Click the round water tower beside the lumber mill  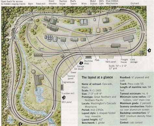coord(33,72)
